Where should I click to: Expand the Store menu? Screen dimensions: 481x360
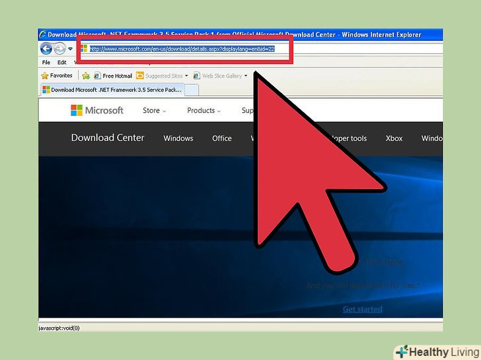pos(155,111)
